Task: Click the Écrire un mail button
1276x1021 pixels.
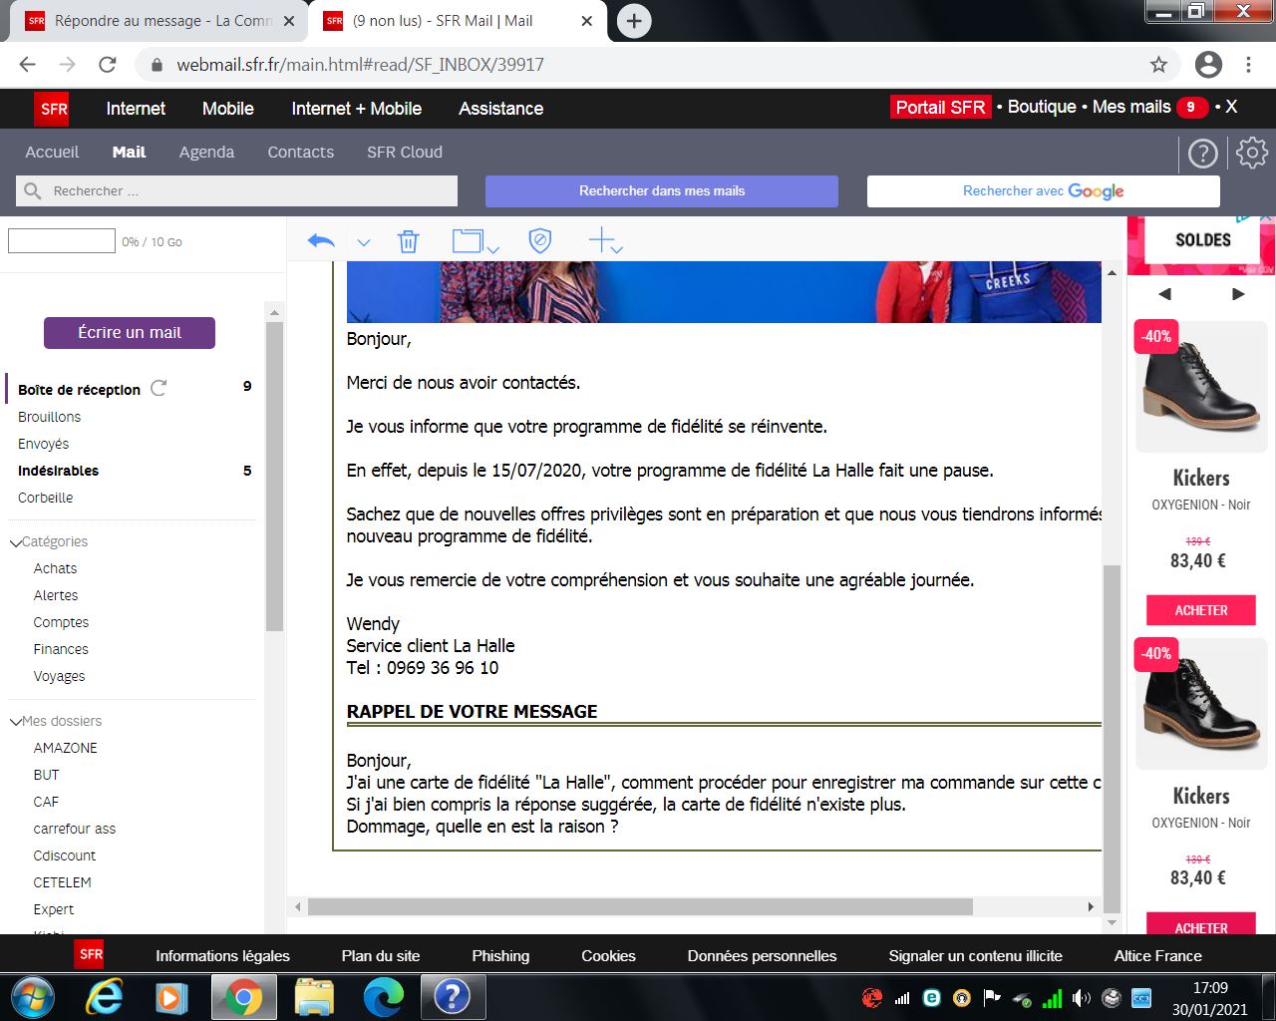Action: (130, 333)
